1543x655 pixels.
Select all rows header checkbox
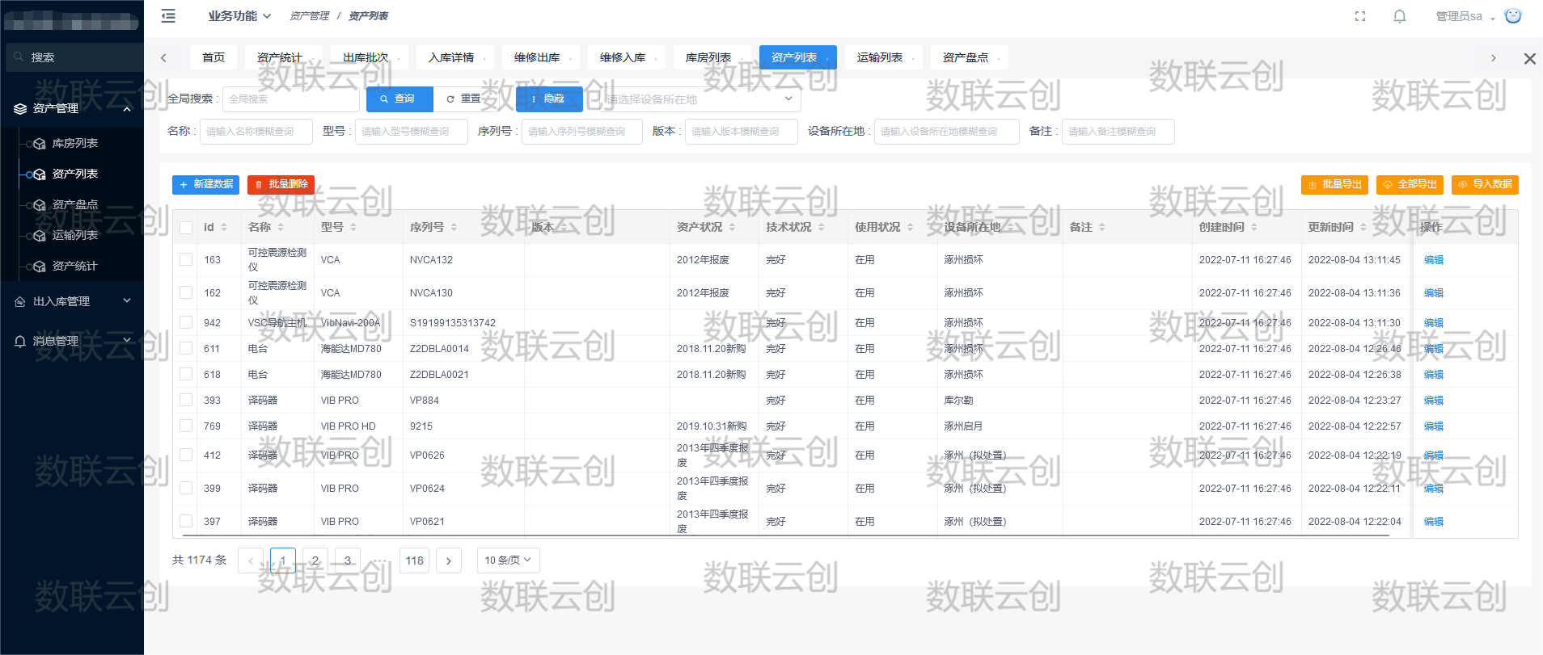186,228
